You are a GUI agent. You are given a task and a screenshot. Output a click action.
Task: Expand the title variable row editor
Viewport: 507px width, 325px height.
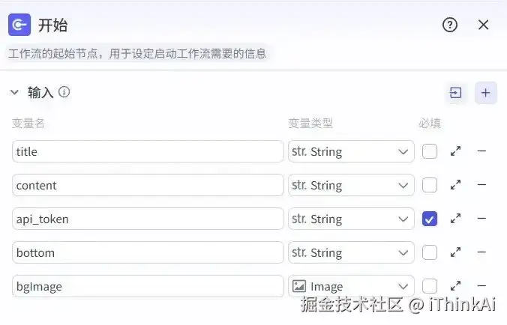(455, 151)
